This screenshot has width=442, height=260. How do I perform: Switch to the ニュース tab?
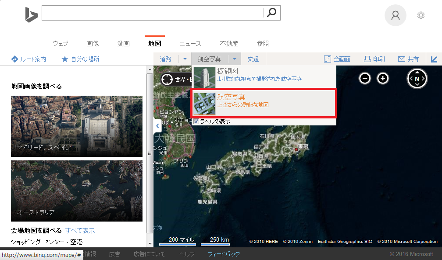coord(190,44)
